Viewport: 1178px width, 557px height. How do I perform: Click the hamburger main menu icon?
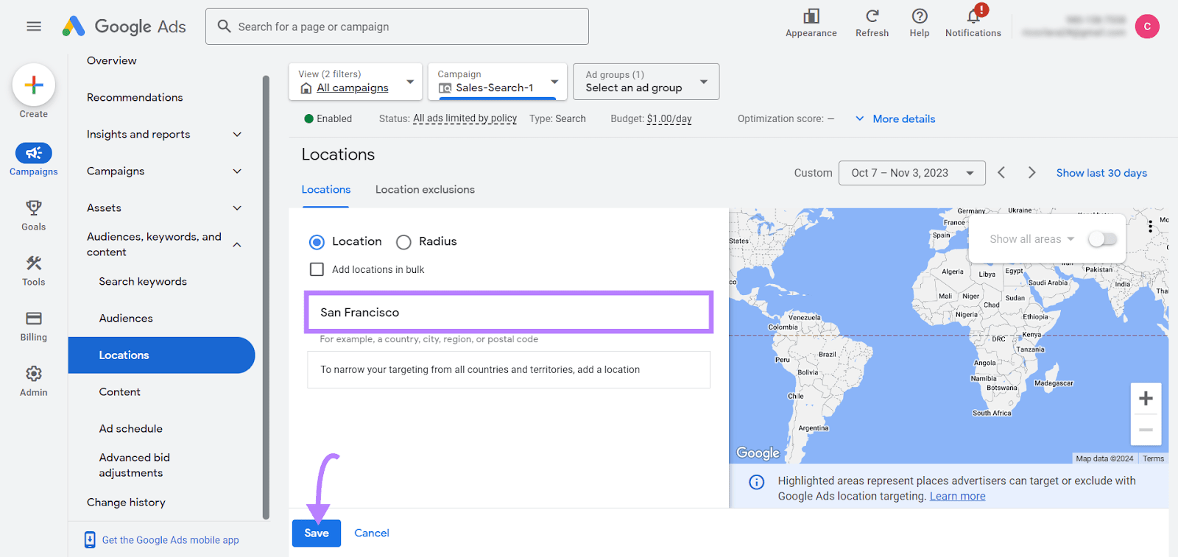pos(34,26)
